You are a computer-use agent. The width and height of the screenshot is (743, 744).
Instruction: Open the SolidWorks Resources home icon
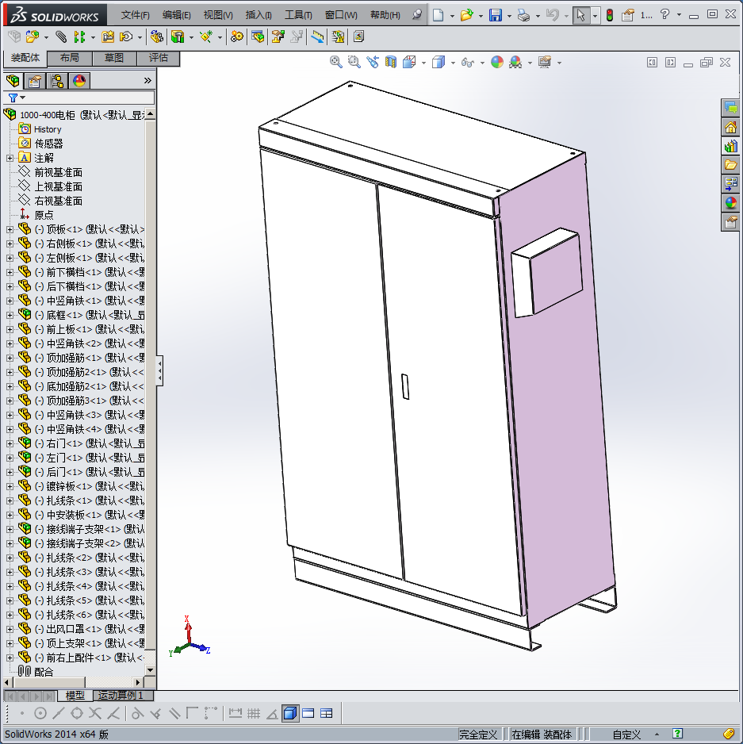[x=730, y=127]
